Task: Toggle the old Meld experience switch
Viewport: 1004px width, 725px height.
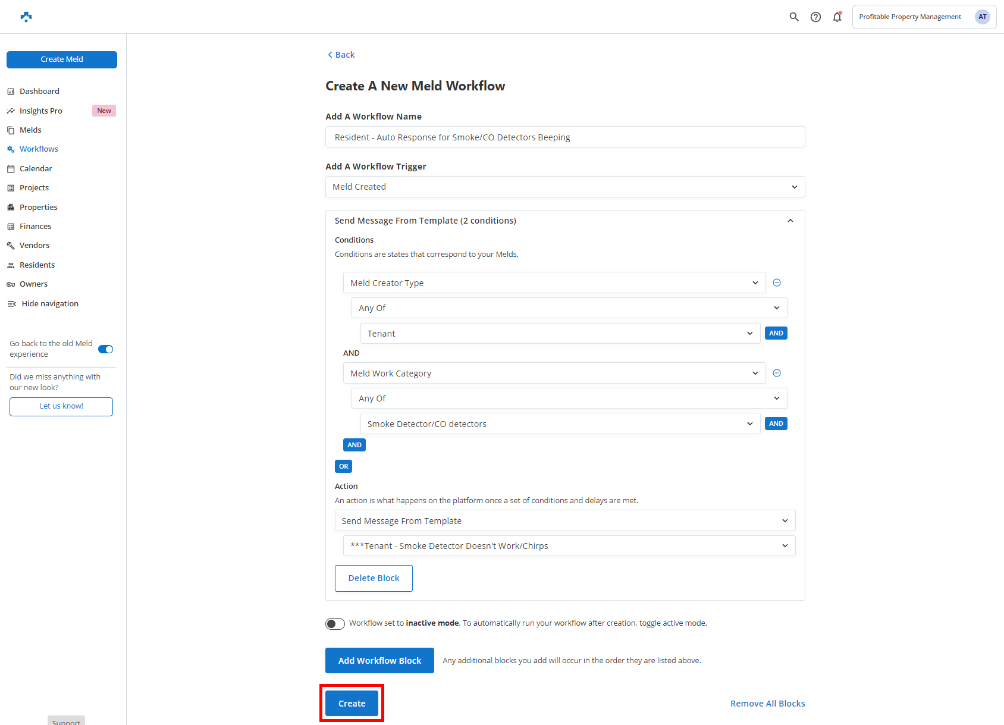Action: tap(105, 349)
